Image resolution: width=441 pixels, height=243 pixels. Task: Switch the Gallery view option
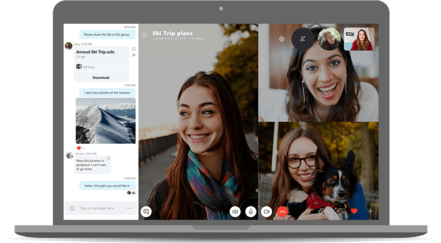point(197,39)
